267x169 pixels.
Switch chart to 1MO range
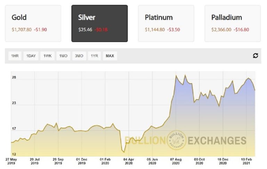tap(63, 56)
